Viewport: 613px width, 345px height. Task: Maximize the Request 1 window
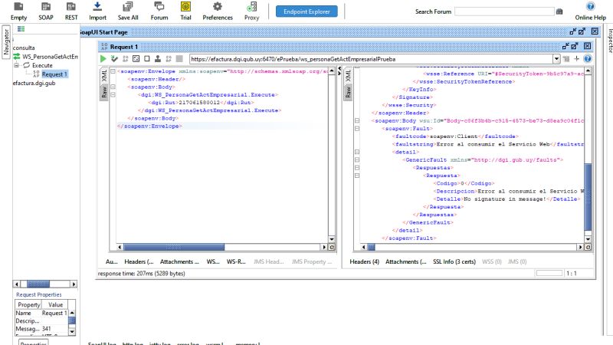click(x=574, y=46)
